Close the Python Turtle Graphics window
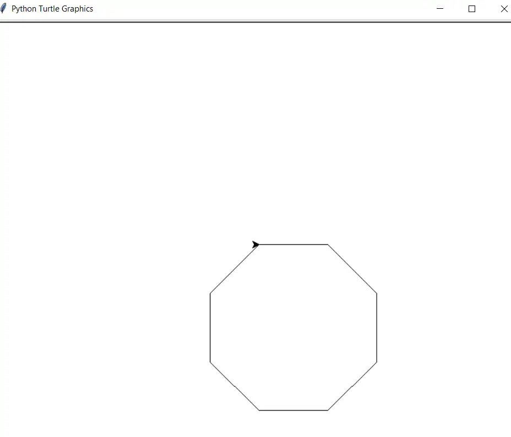The height and width of the screenshot is (437, 511). click(504, 9)
